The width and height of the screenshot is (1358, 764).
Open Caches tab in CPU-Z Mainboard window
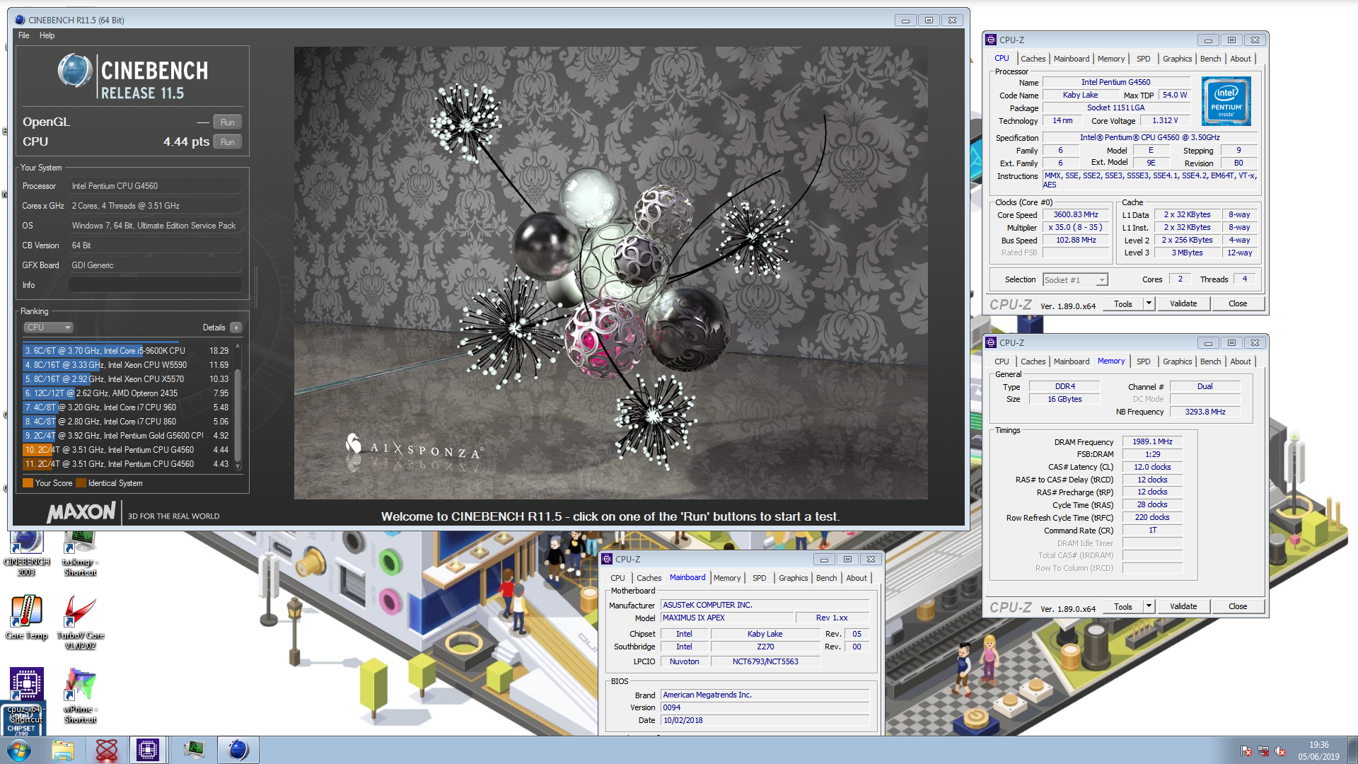649,578
